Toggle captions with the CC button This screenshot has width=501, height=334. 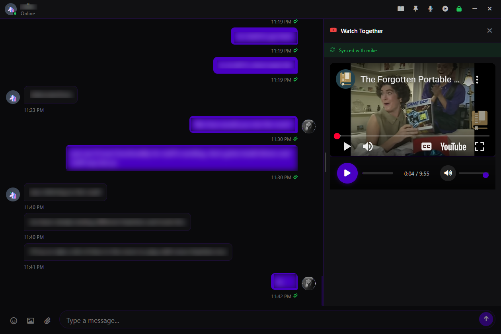pos(426,146)
